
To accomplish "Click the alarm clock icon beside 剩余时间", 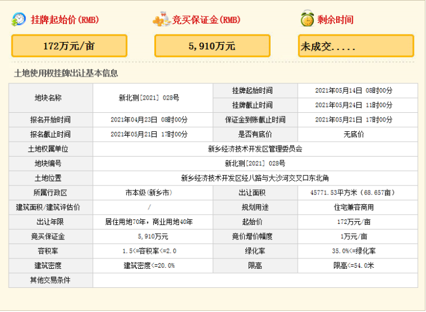I will pos(307,18).
